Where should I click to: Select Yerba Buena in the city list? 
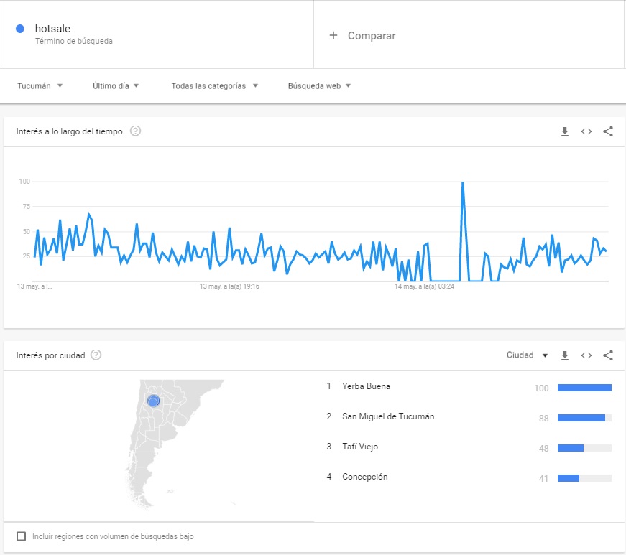pos(366,386)
